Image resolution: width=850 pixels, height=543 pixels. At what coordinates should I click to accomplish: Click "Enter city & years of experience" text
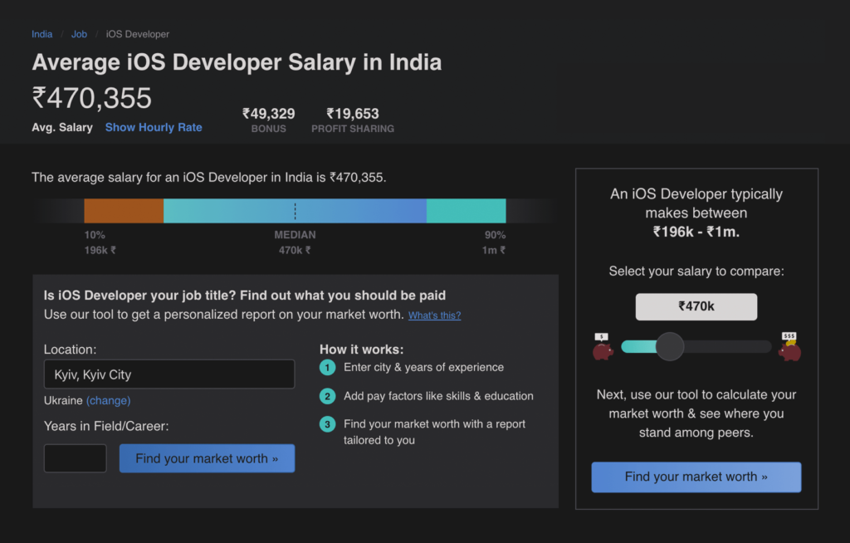pyautogui.click(x=423, y=367)
